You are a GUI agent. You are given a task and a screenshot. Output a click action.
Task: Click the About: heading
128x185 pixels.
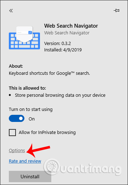[x=16, y=66]
